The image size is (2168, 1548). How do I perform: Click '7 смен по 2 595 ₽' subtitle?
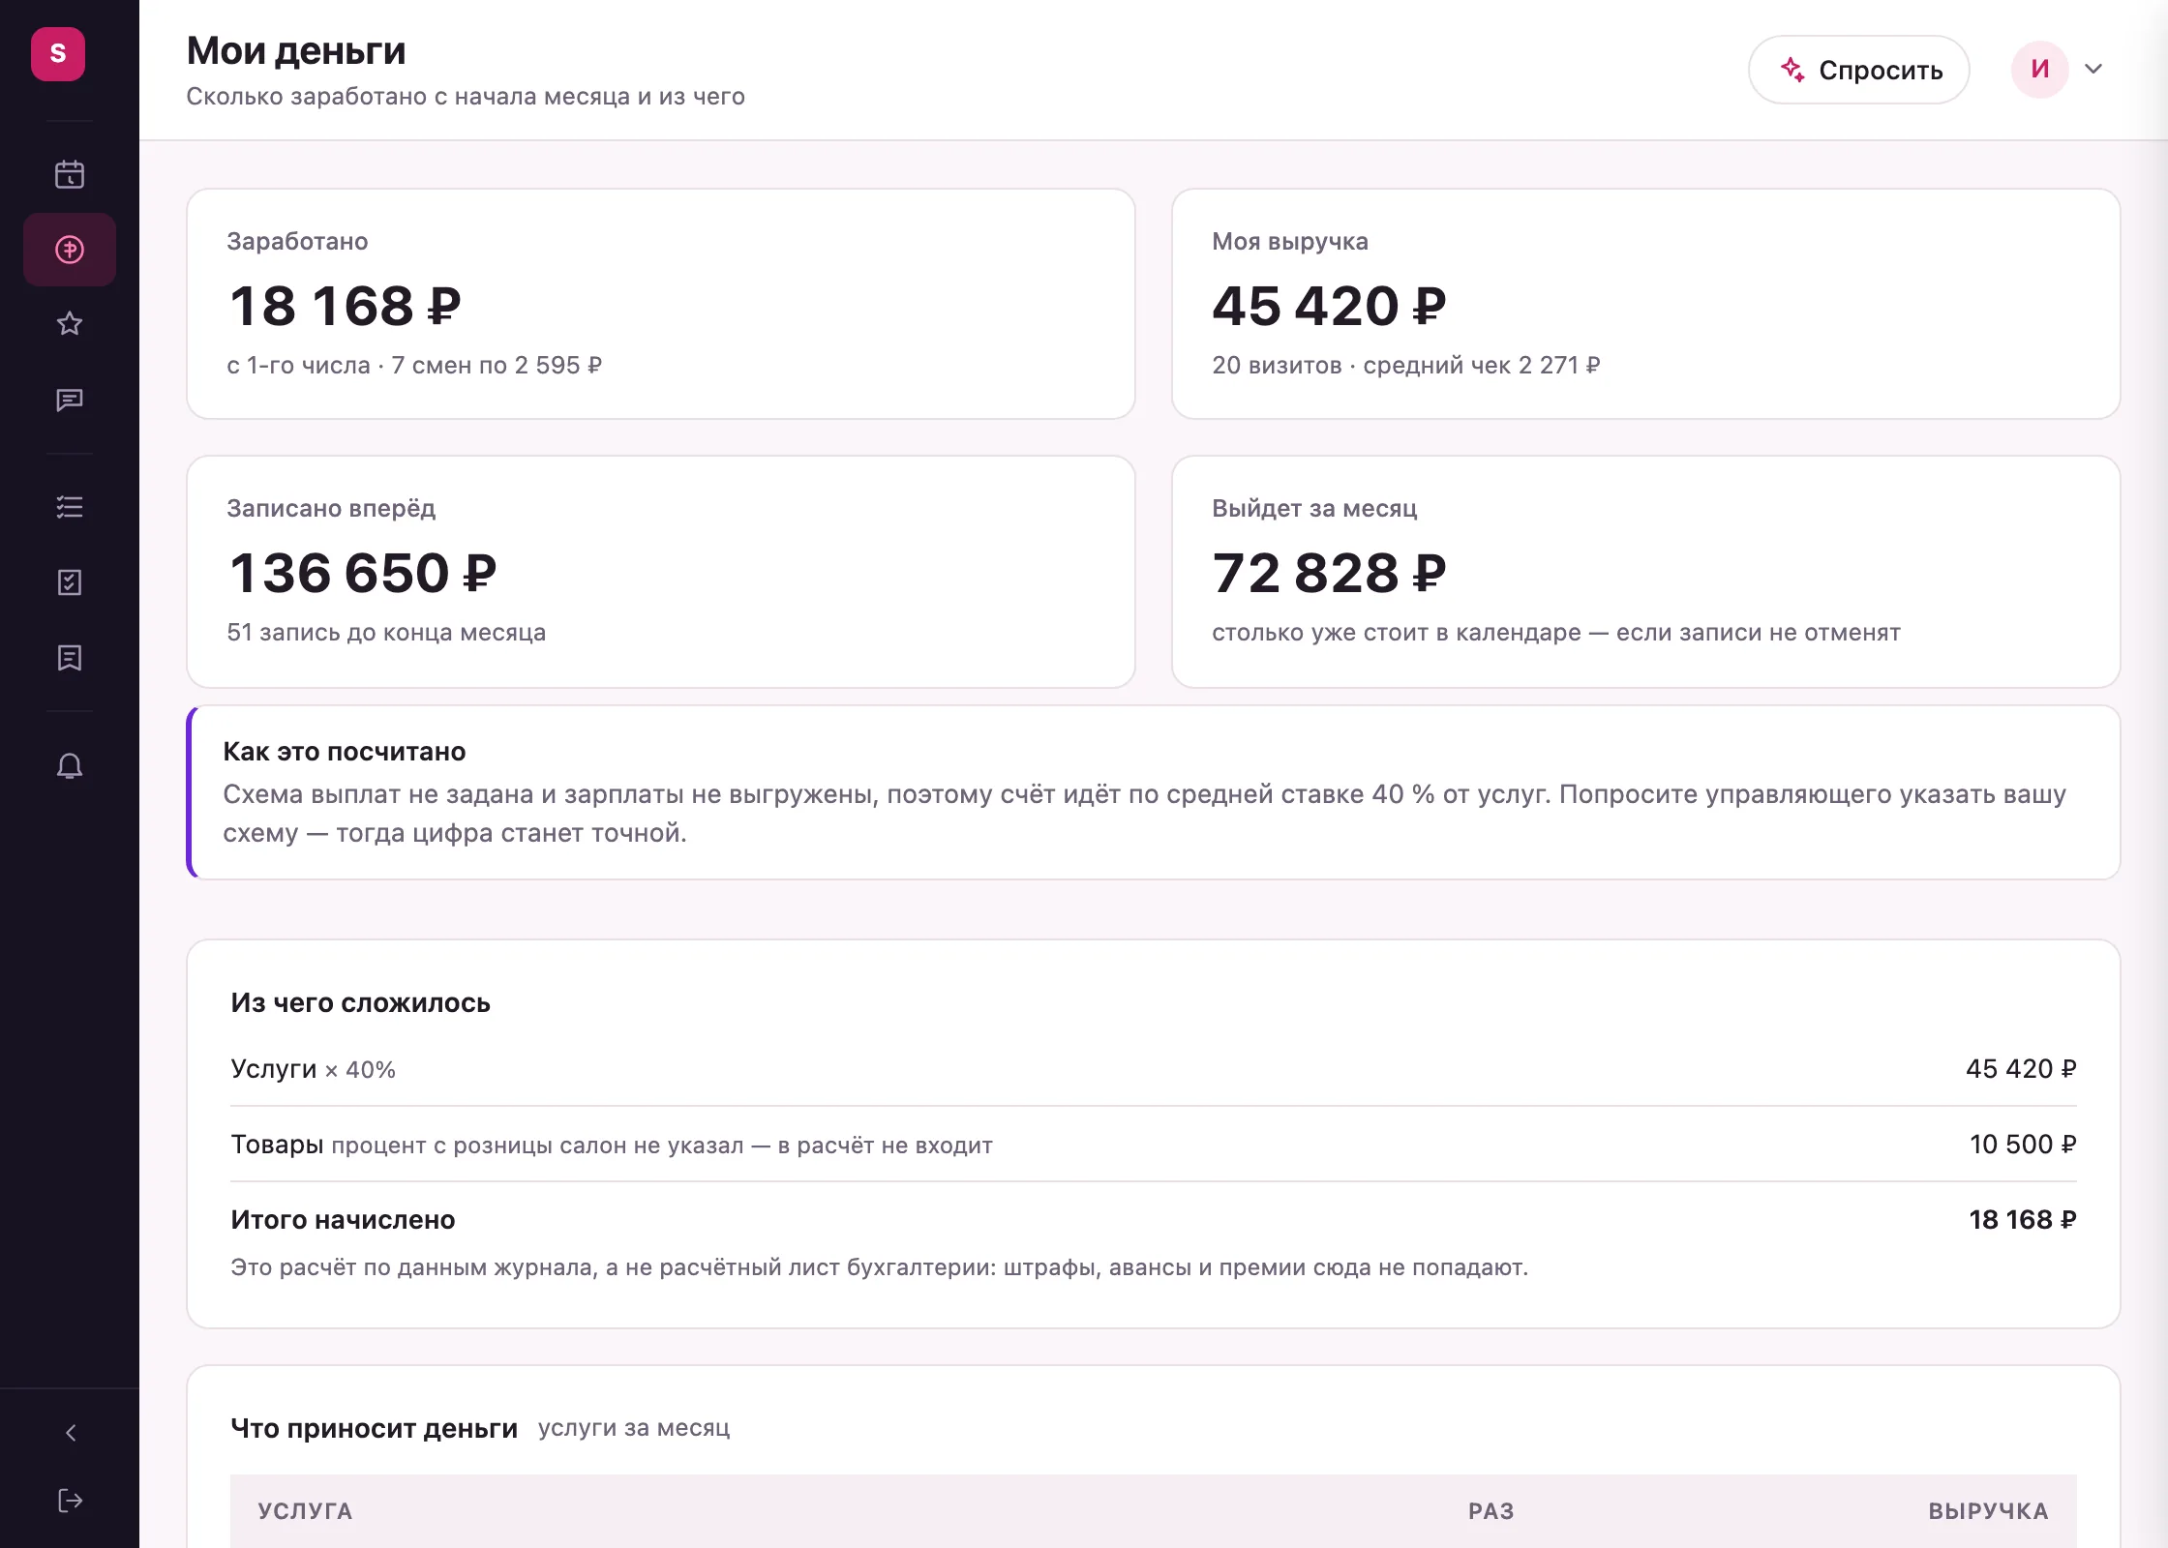click(x=497, y=366)
